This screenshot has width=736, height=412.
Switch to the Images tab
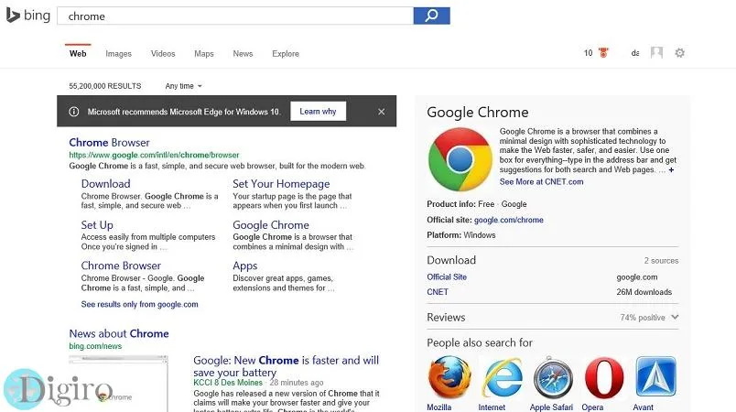[118, 53]
